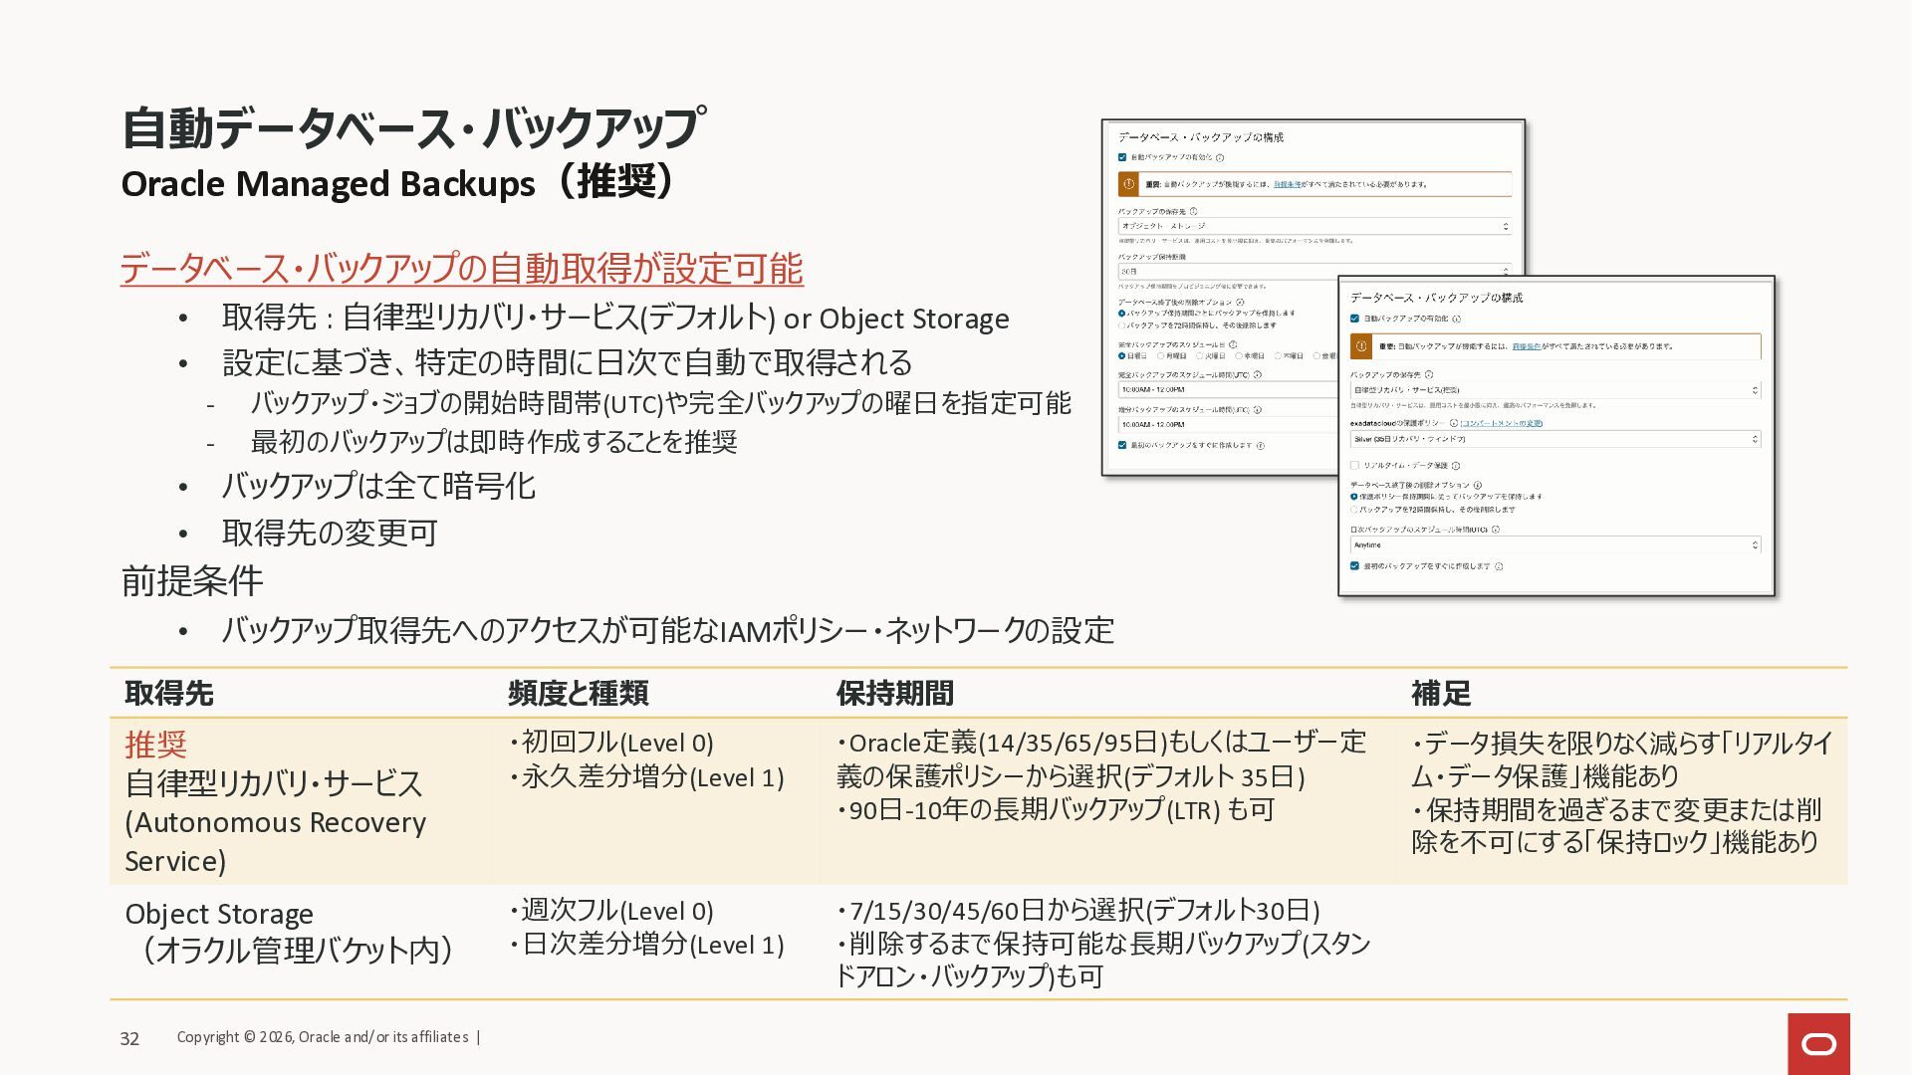Enable the リアルタイム・データ保護 checkbox

(1354, 465)
